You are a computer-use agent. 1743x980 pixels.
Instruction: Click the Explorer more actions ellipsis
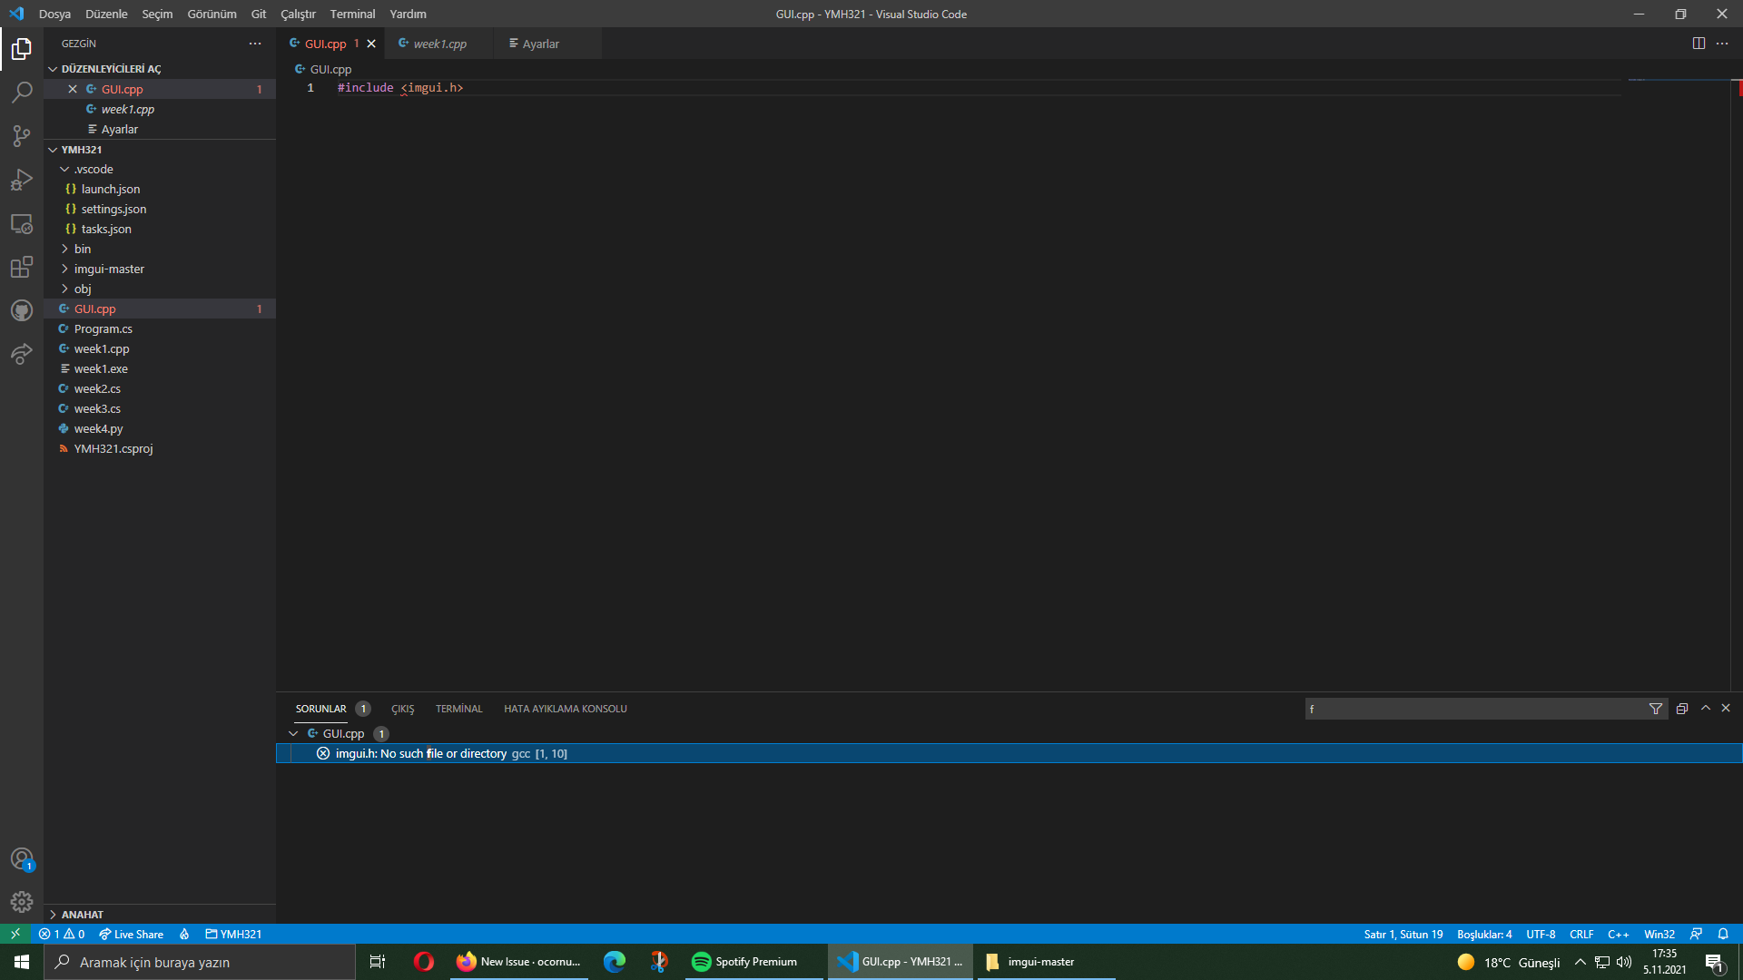point(255,44)
